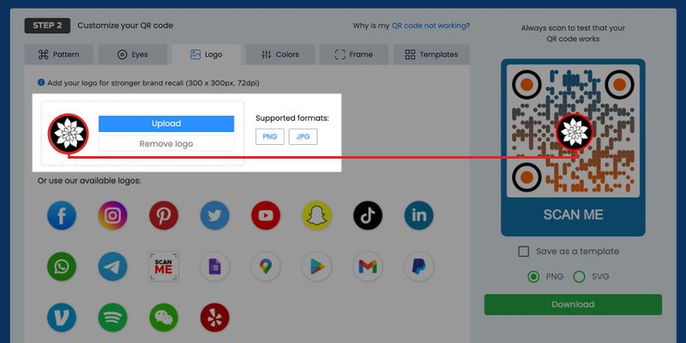Open the QR code not working link
Viewport: 686px width, 343px height.
[x=429, y=26]
